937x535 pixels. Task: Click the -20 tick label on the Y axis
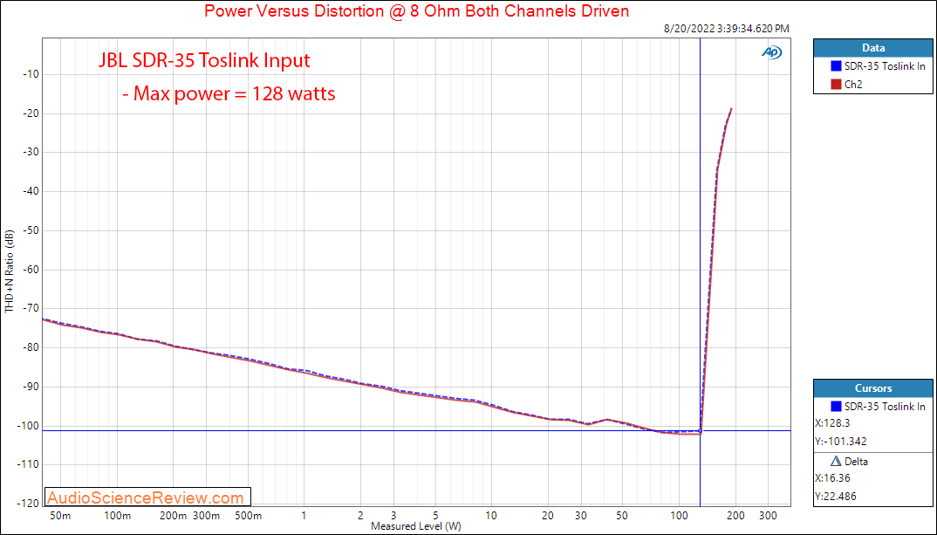(x=31, y=113)
